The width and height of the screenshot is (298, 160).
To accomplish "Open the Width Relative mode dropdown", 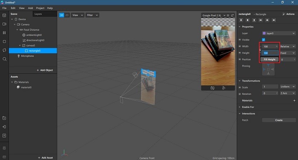I will coord(287,47).
